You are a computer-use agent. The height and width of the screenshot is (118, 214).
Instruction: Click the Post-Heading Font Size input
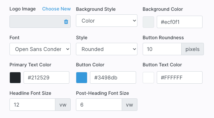99,105
